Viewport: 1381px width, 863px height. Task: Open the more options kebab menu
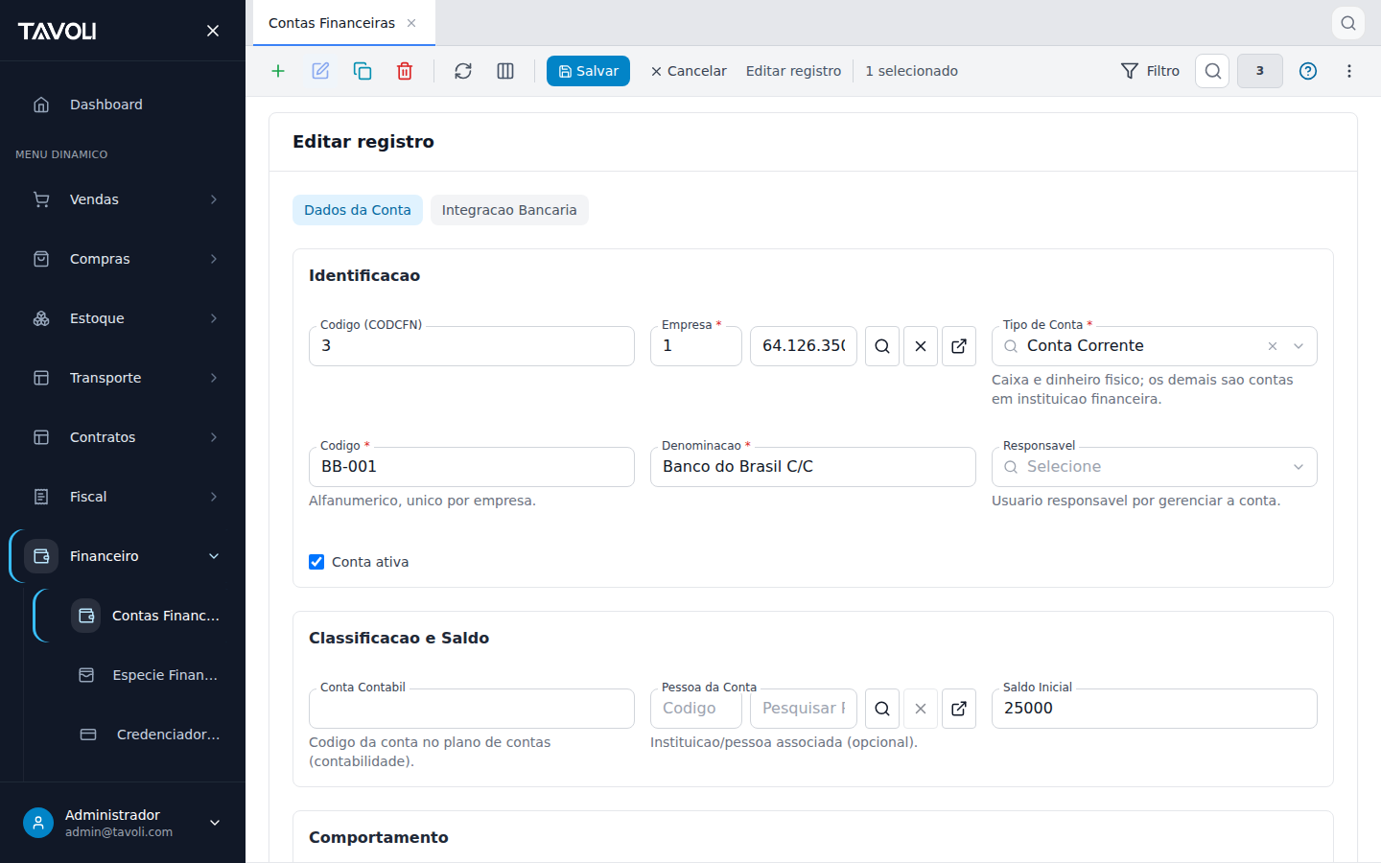click(x=1349, y=71)
